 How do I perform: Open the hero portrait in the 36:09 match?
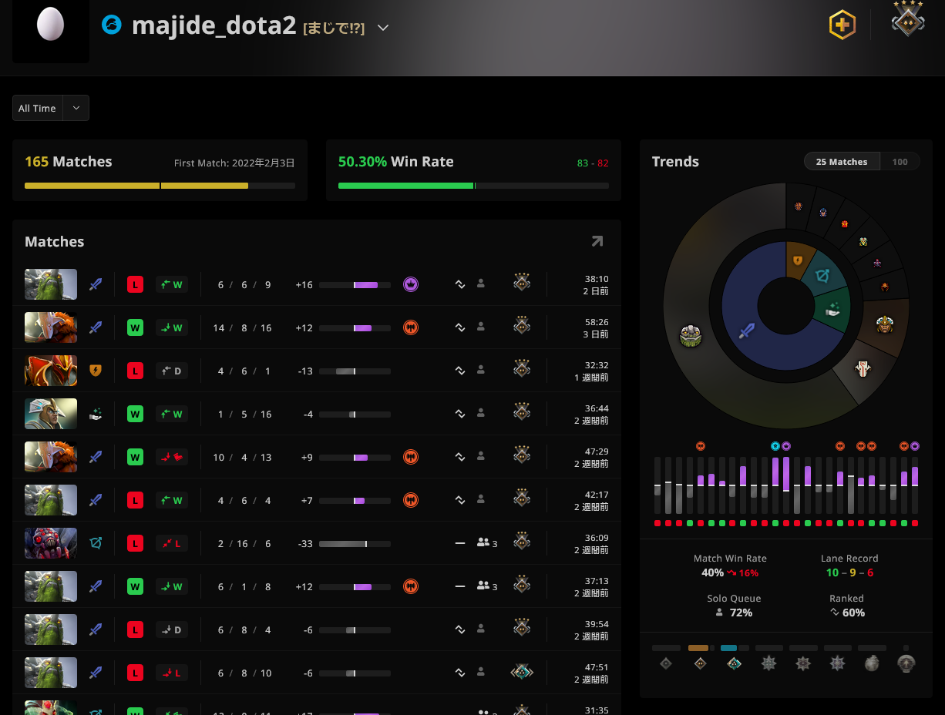[x=51, y=543]
